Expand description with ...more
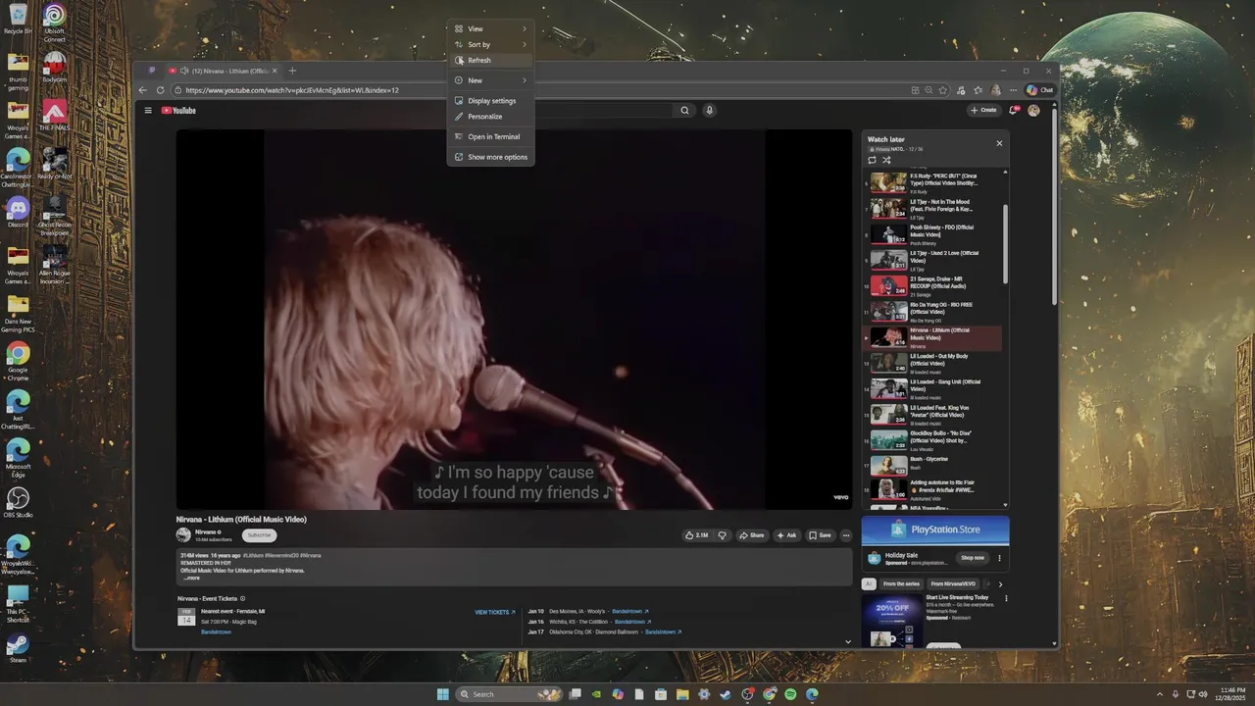The width and height of the screenshot is (1255, 706). pos(192,578)
